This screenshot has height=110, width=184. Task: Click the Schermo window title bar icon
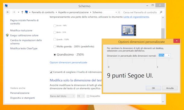(6, 6)
